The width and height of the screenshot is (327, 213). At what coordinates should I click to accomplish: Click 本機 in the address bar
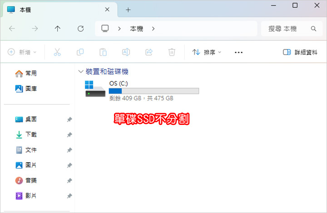tap(136, 29)
